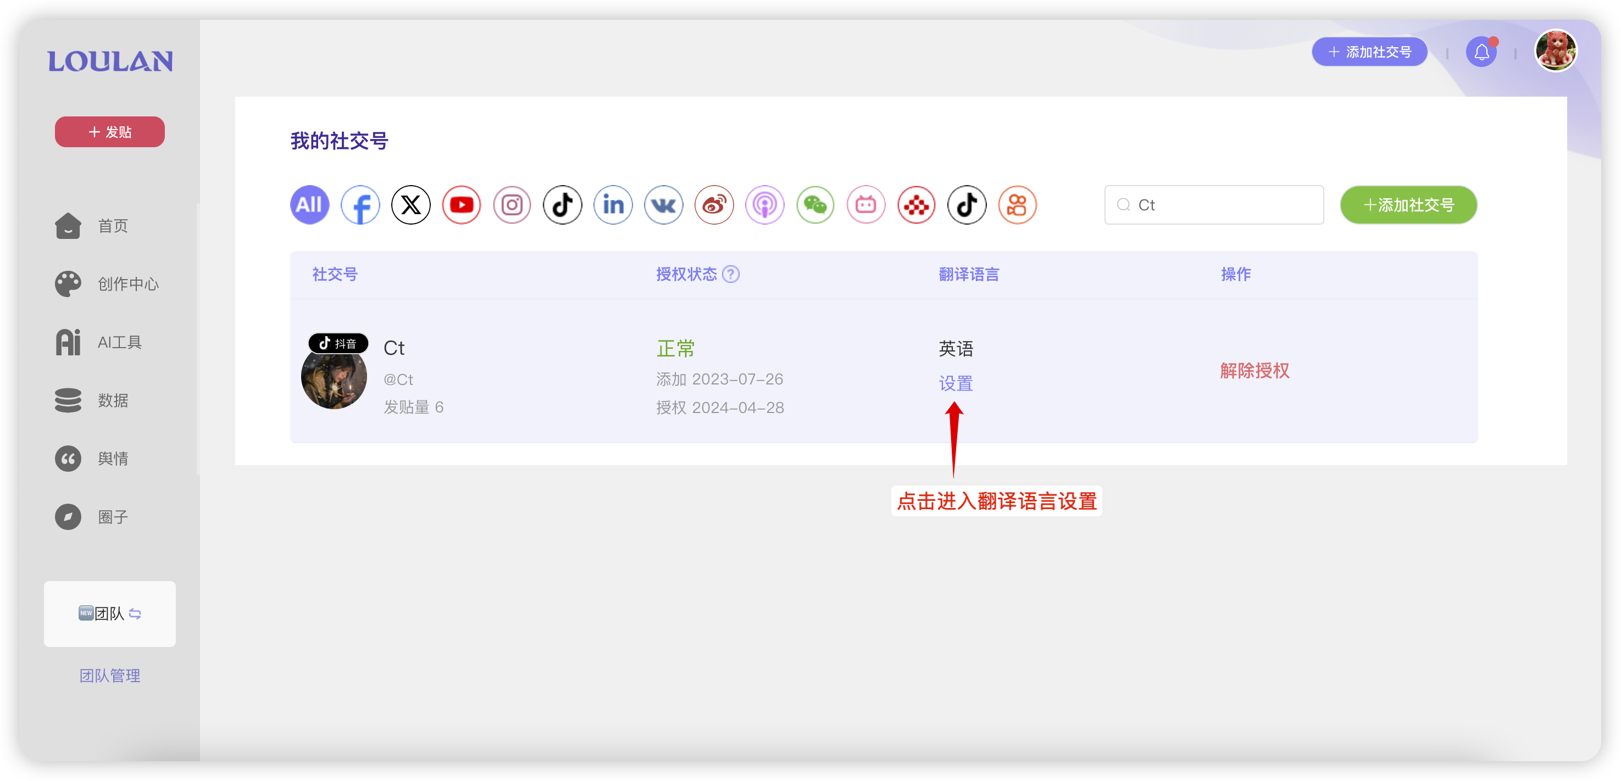Click the green +添加社交号 button
Viewport: 1621px width, 781px height.
point(1408,205)
